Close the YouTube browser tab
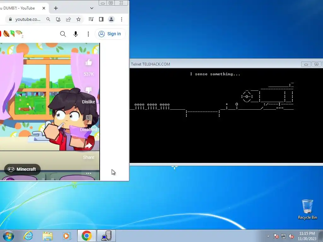 44,8
